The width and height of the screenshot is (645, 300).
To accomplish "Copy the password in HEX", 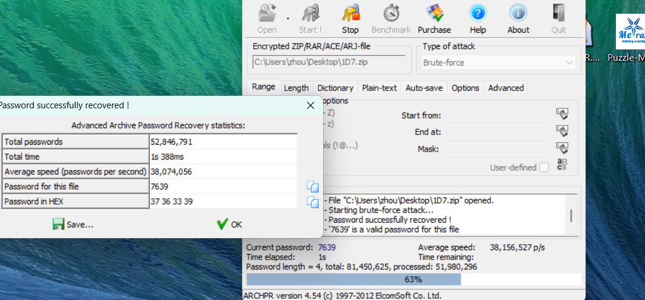I will (x=312, y=202).
